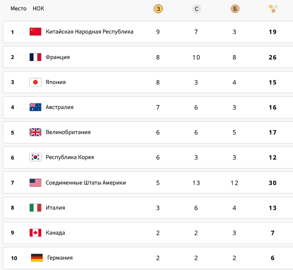Click the НОК column header
The image size is (293, 270).
pos(38,9)
